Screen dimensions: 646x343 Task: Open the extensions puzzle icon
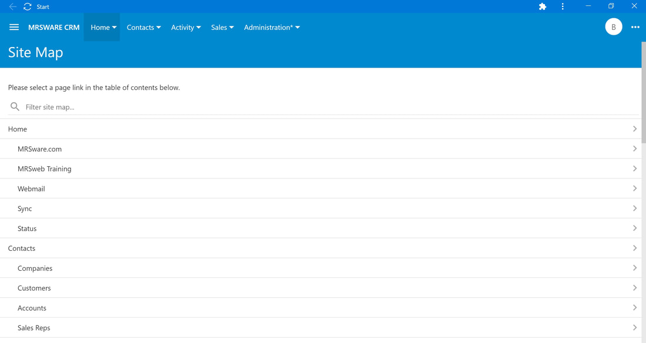543,6
